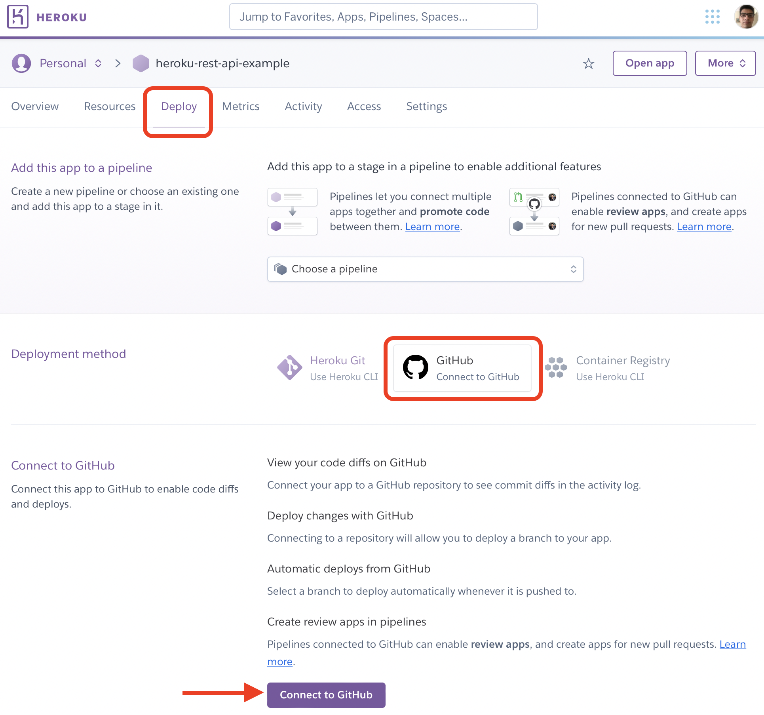Click the Heroku logo icon
This screenshot has width=764, height=715.
18,17
